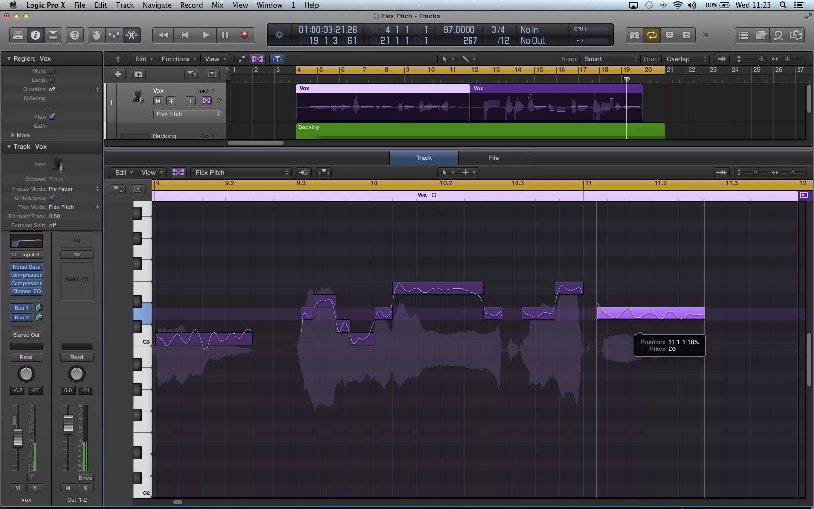Enable Low Latency Mode gauge button
The width and height of the screenshot is (814, 509).
pyautogui.click(x=634, y=35)
